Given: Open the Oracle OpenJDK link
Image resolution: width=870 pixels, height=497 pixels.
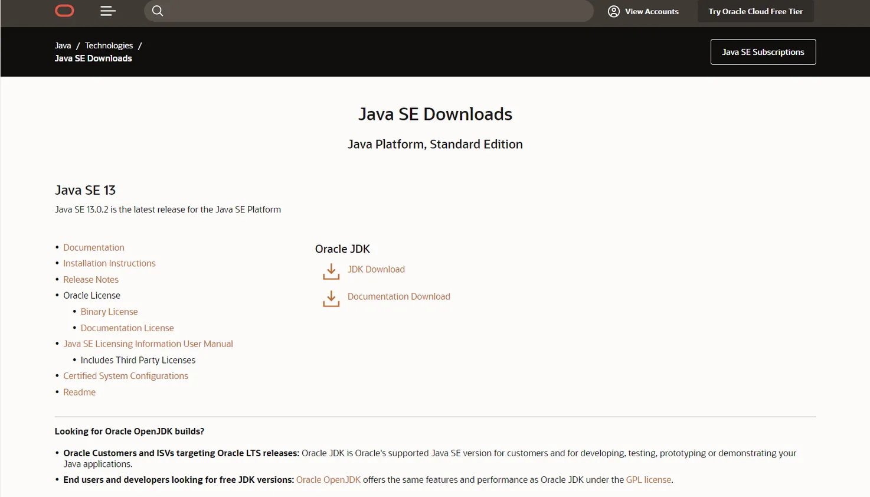Looking at the screenshot, I should click(328, 480).
